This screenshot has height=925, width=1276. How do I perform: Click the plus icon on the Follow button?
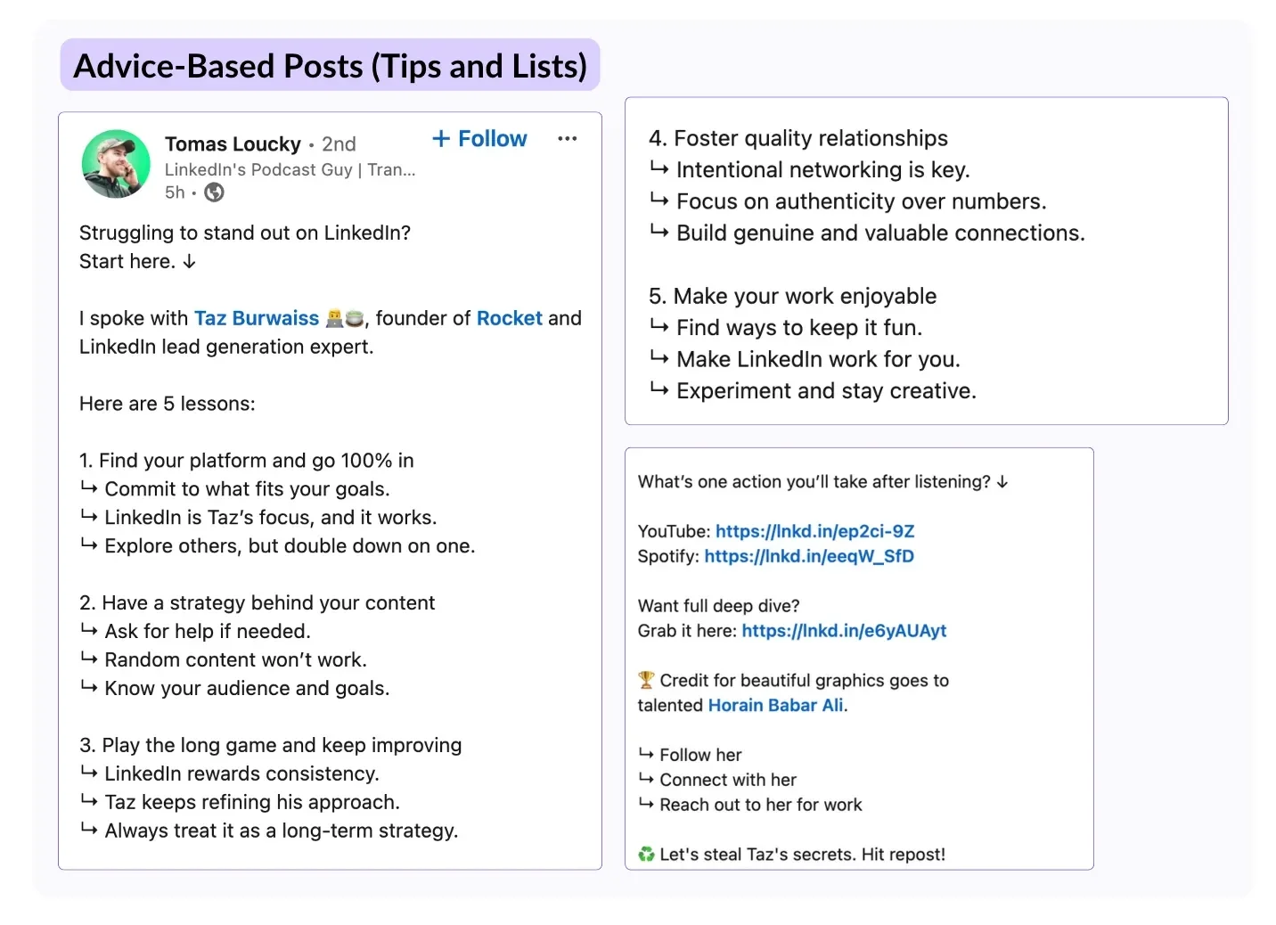click(x=441, y=138)
